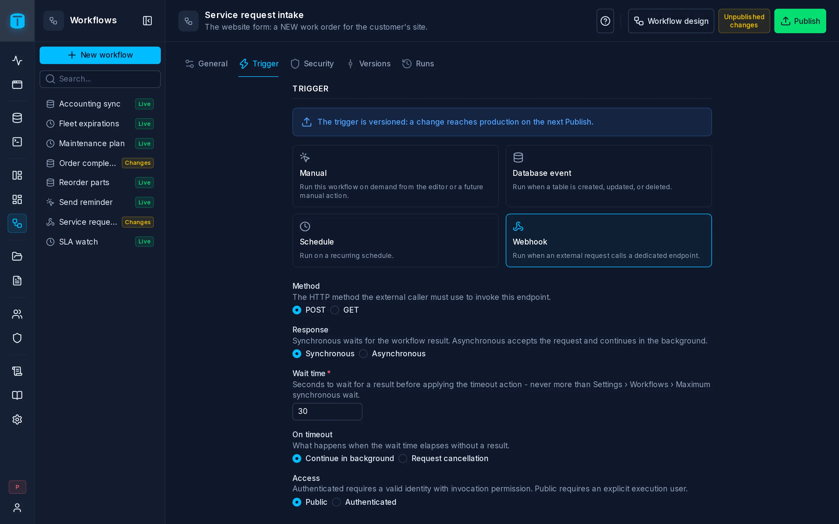Choose the Webhook trigger card
The height and width of the screenshot is (524, 839).
[x=609, y=240]
